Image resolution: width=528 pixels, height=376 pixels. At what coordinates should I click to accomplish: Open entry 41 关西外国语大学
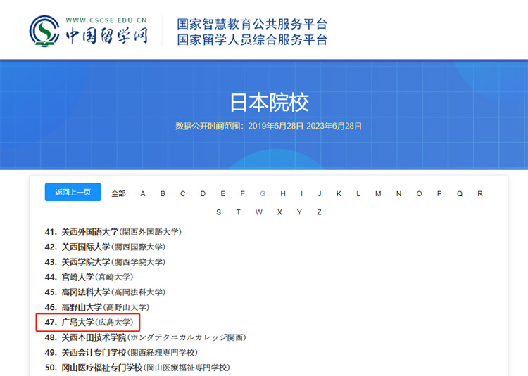tap(113, 232)
